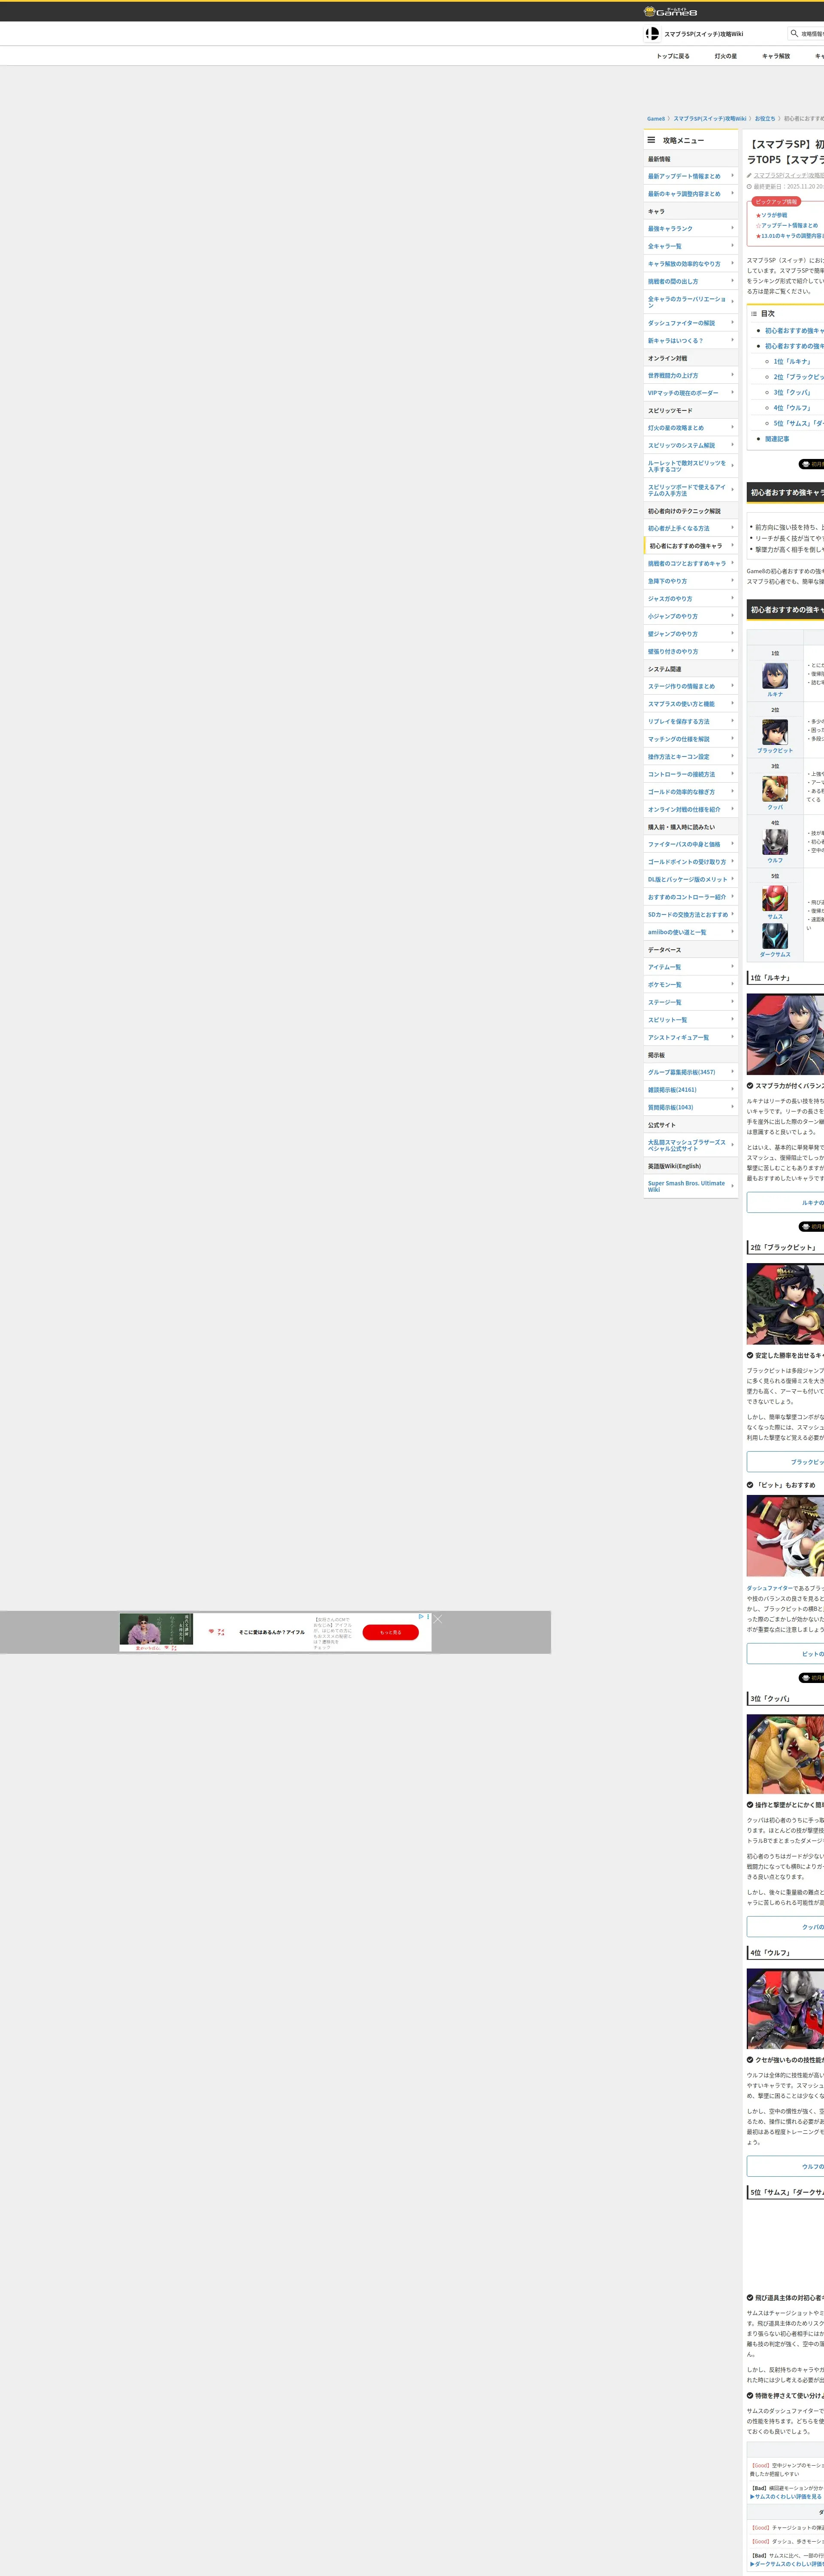The height and width of the screenshot is (2576, 824).
Task: Click arrow next to 最強キャラランク menu item
Action: click(x=732, y=228)
